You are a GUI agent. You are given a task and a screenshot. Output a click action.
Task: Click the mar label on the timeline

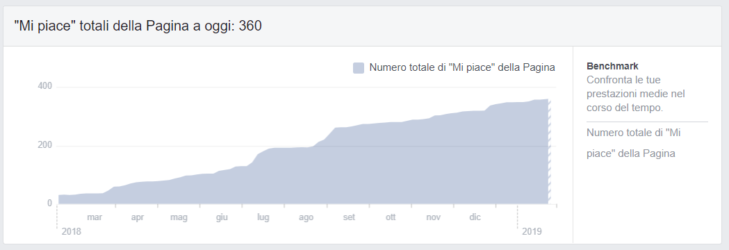pyautogui.click(x=95, y=217)
